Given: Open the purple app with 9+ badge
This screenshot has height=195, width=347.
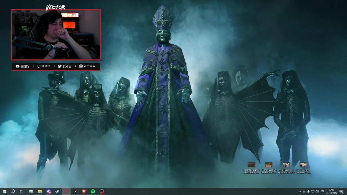Looking at the screenshot, I should (x=49, y=191).
